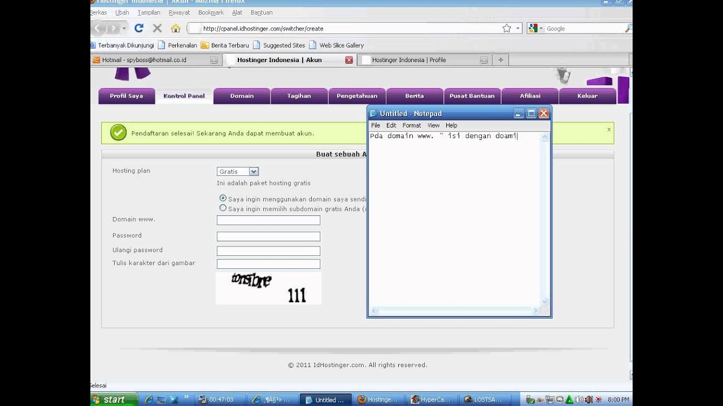
Task: Open the Pusat Bantuan tab
Action: [x=472, y=96]
